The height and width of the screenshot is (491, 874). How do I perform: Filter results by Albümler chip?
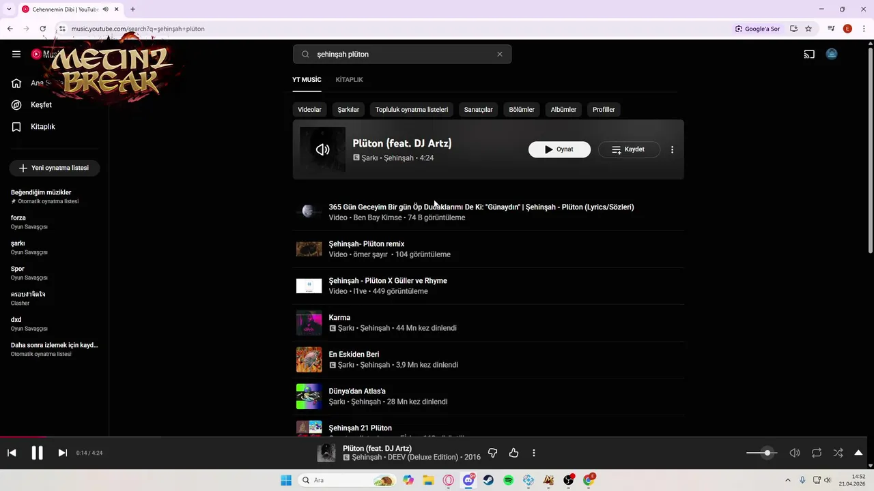pos(563,110)
